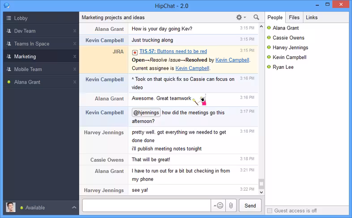Switch to the Files tab

pos(294,17)
